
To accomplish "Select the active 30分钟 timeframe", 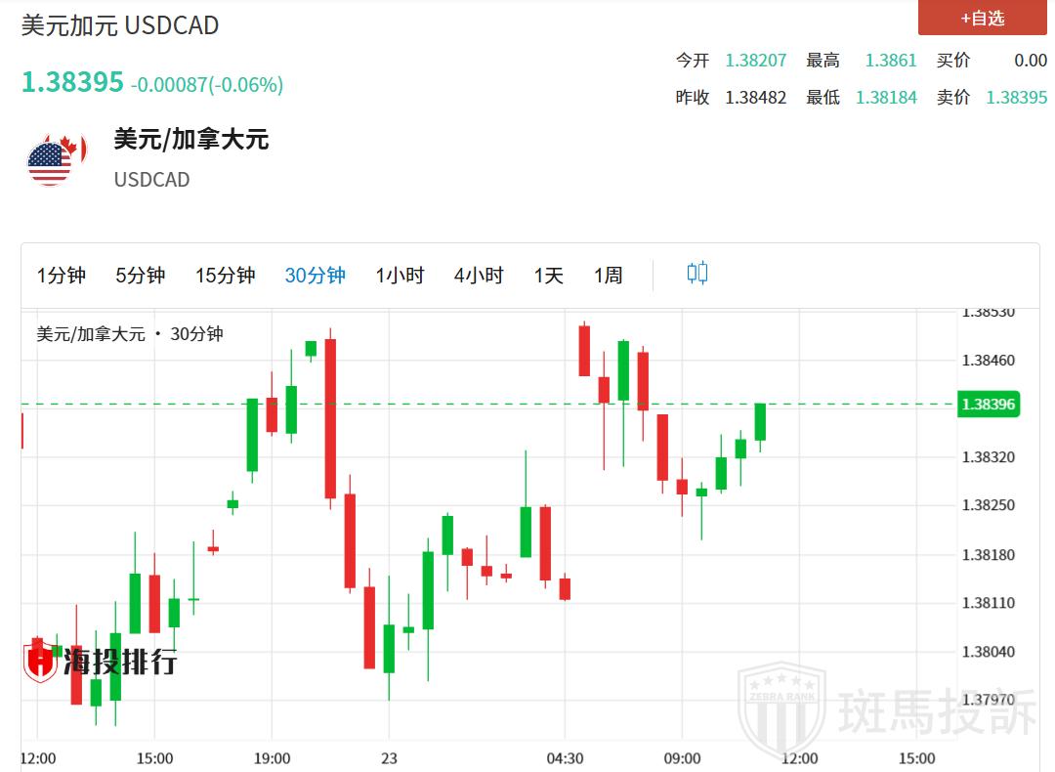I will coord(315,276).
